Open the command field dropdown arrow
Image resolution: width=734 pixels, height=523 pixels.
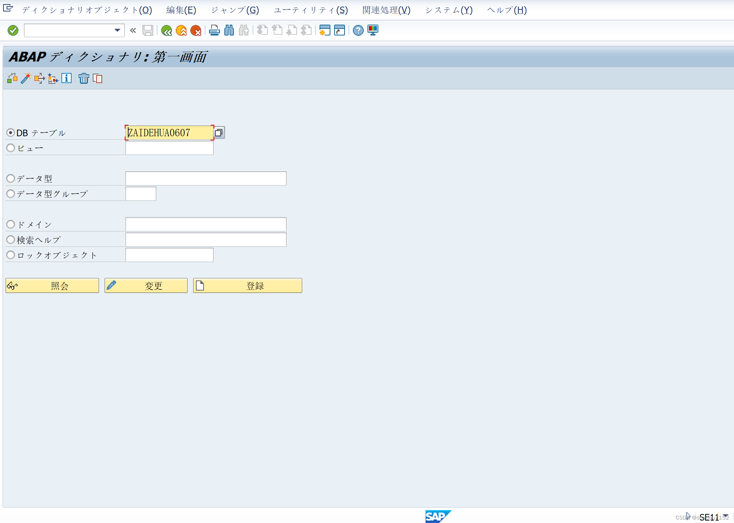[117, 30]
